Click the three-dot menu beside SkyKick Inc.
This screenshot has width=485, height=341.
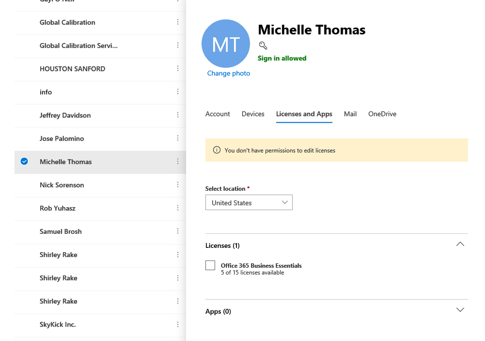click(x=178, y=325)
